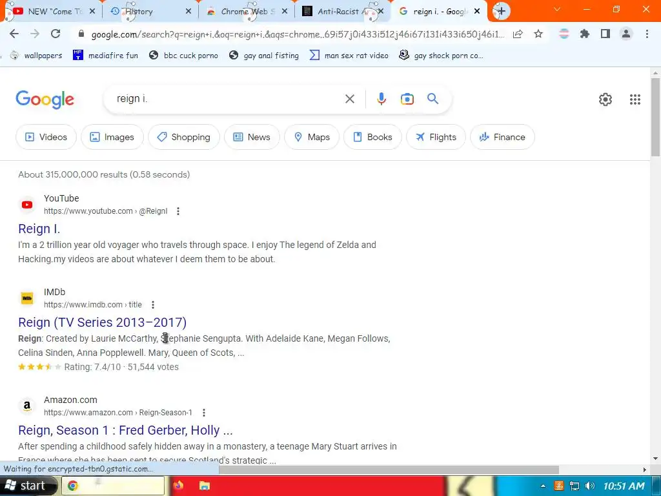Open File Explorer folder on taskbar
The width and height of the screenshot is (661, 496).
(205, 486)
